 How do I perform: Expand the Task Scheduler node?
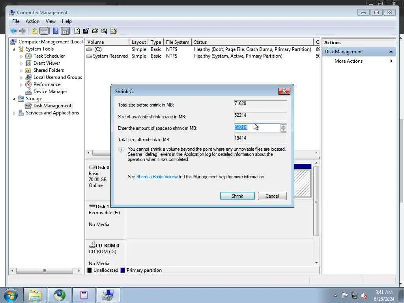pyautogui.click(x=21, y=56)
